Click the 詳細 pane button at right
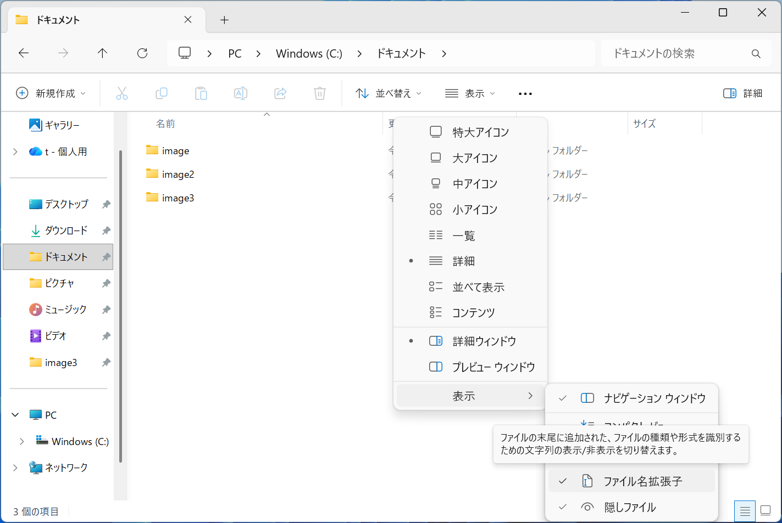The height and width of the screenshot is (523, 782). coord(742,93)
